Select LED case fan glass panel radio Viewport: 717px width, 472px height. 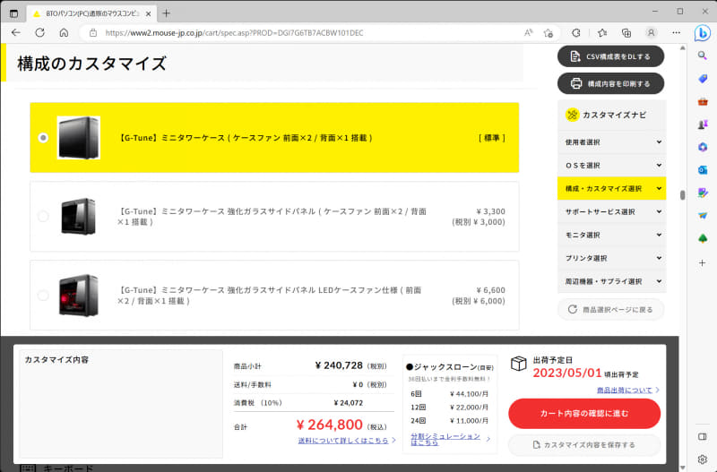(x=43, y=296)
